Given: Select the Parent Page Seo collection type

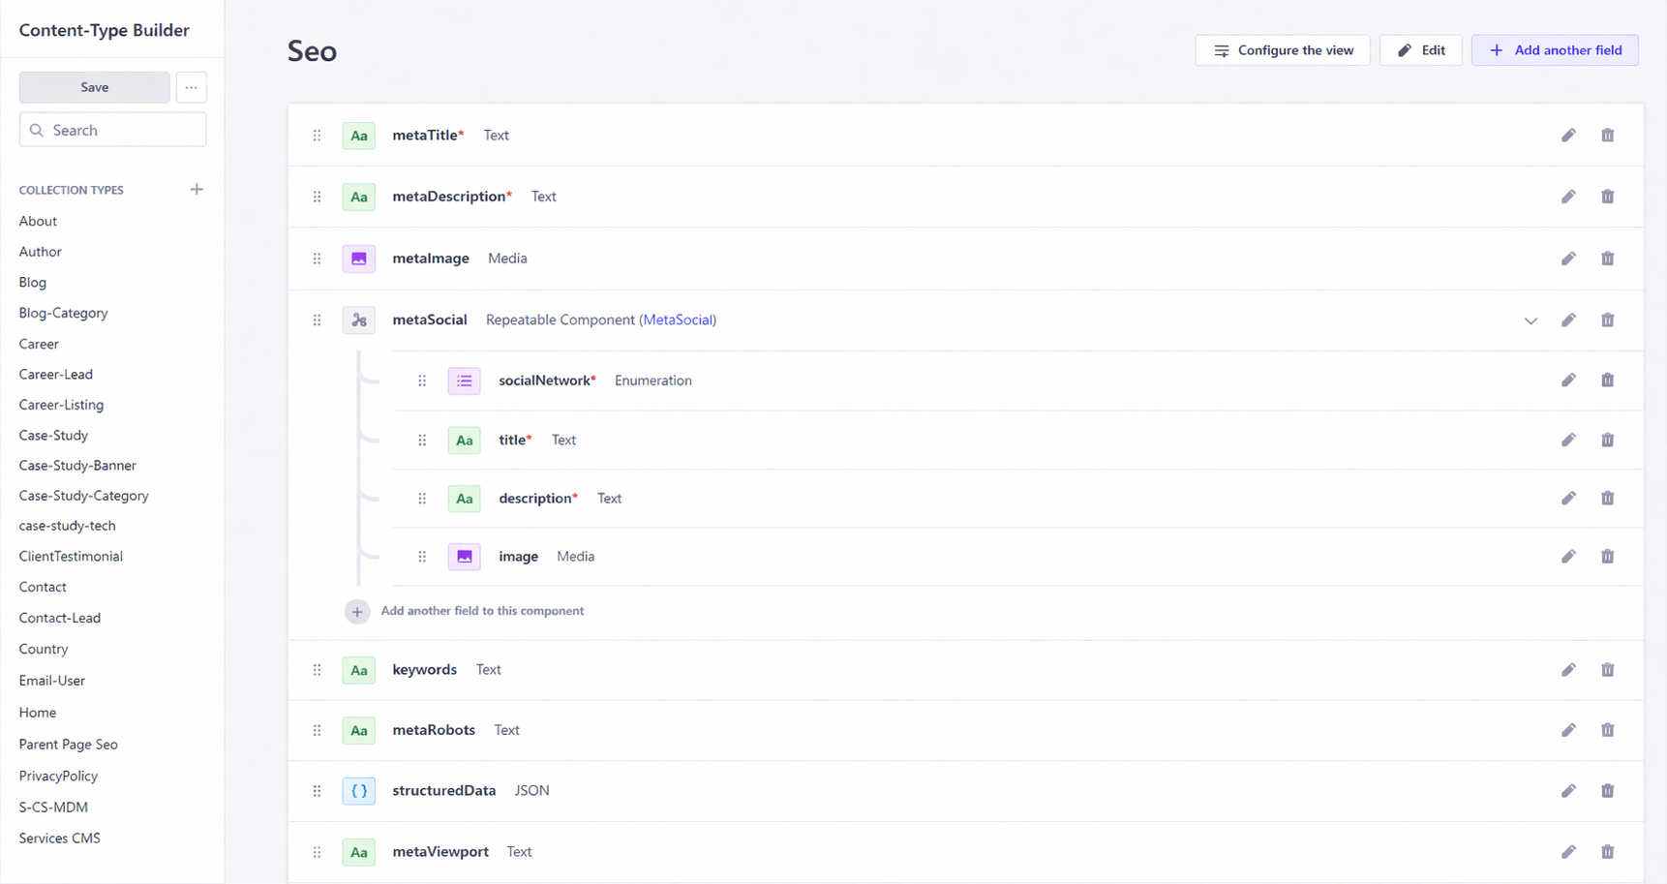Looking at the screenshot, I should (x=68, y=744).
